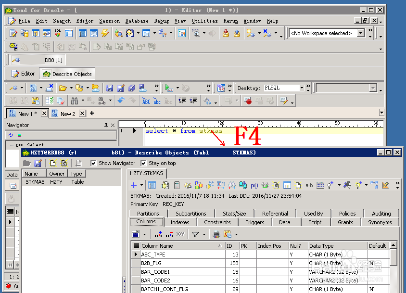Open the editor tabs list dropdown arrow
The height and width of the screenshot is (293, 406).
[x=381, y=113]
